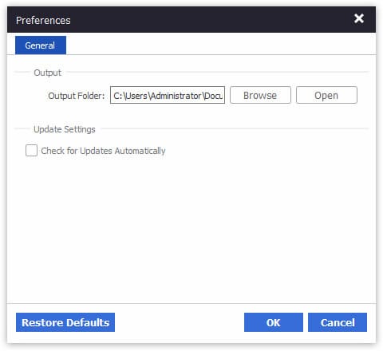Cancel the Preferences changes
Viewport: 383px width, 351px height.
(338, 322)
